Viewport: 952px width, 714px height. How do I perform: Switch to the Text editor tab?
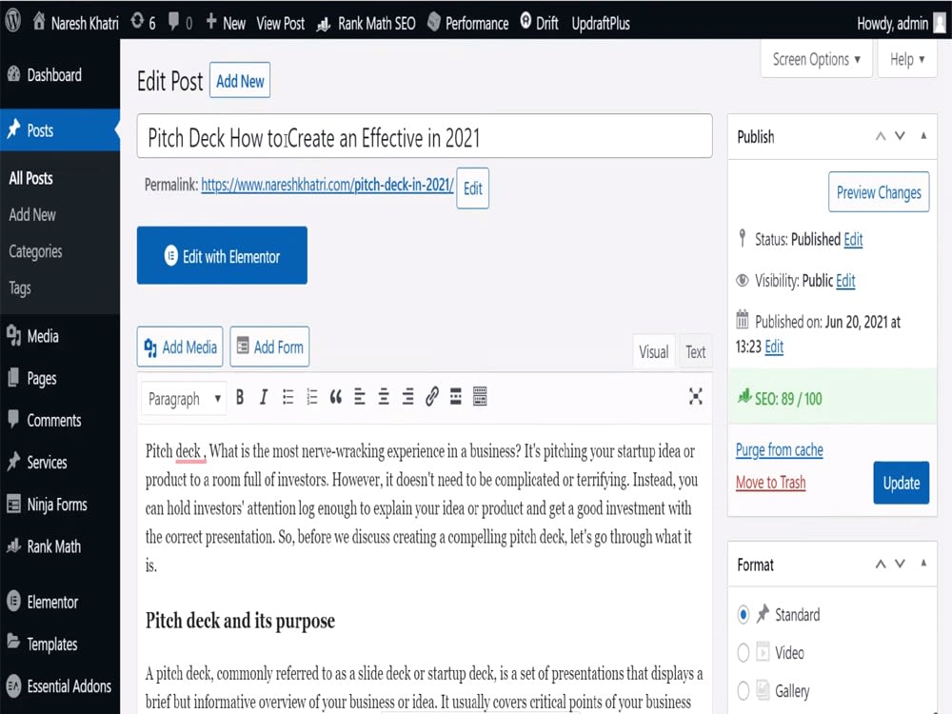pos(695,351)
